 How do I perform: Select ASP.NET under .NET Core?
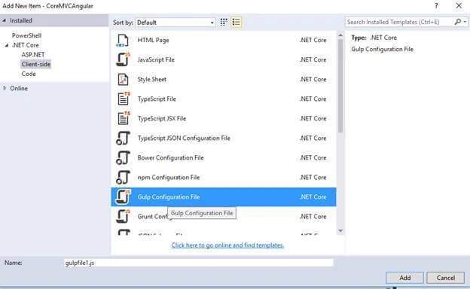[x=33, y=54]
